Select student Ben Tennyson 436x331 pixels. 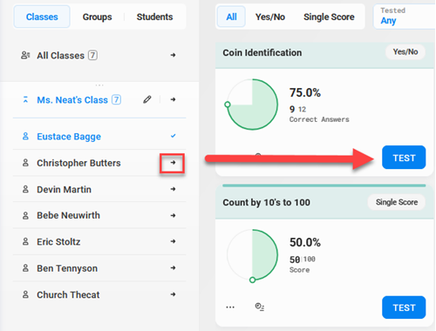(x=67, y=268)
